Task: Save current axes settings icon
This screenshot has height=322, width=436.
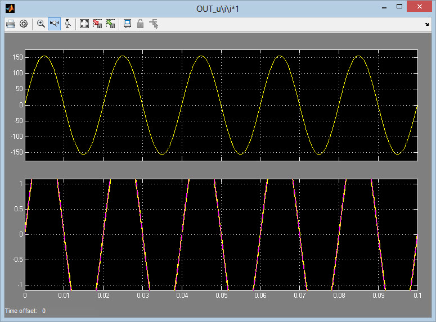Action: 97,24
